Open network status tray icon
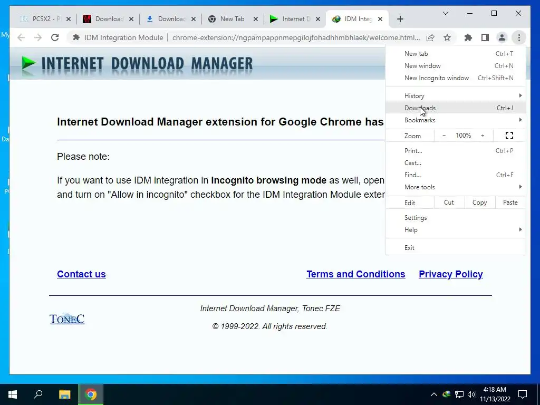 click(x=459, y=394)
